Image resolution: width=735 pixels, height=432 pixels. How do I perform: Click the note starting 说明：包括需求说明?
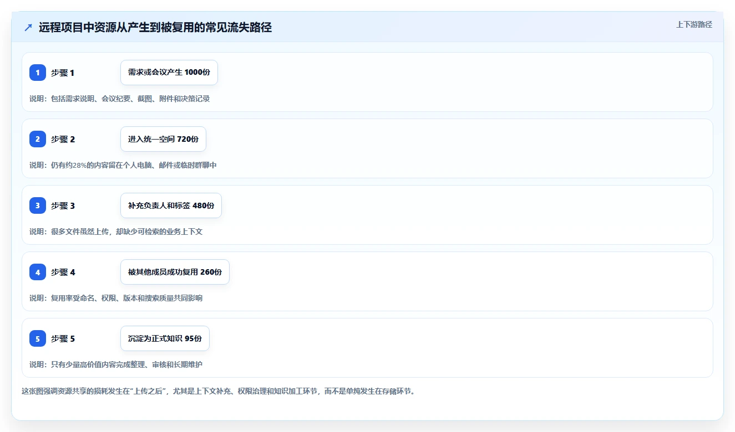point(120,99)
